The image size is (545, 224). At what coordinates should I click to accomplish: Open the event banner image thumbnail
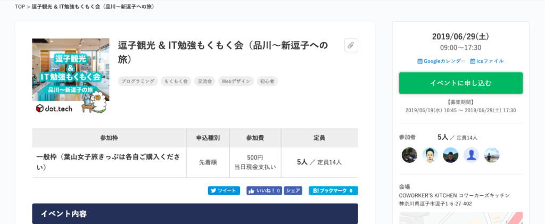(x=71, y=76)
